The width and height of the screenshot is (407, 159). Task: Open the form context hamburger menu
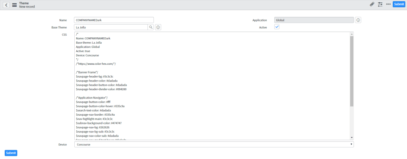[14, 5]
